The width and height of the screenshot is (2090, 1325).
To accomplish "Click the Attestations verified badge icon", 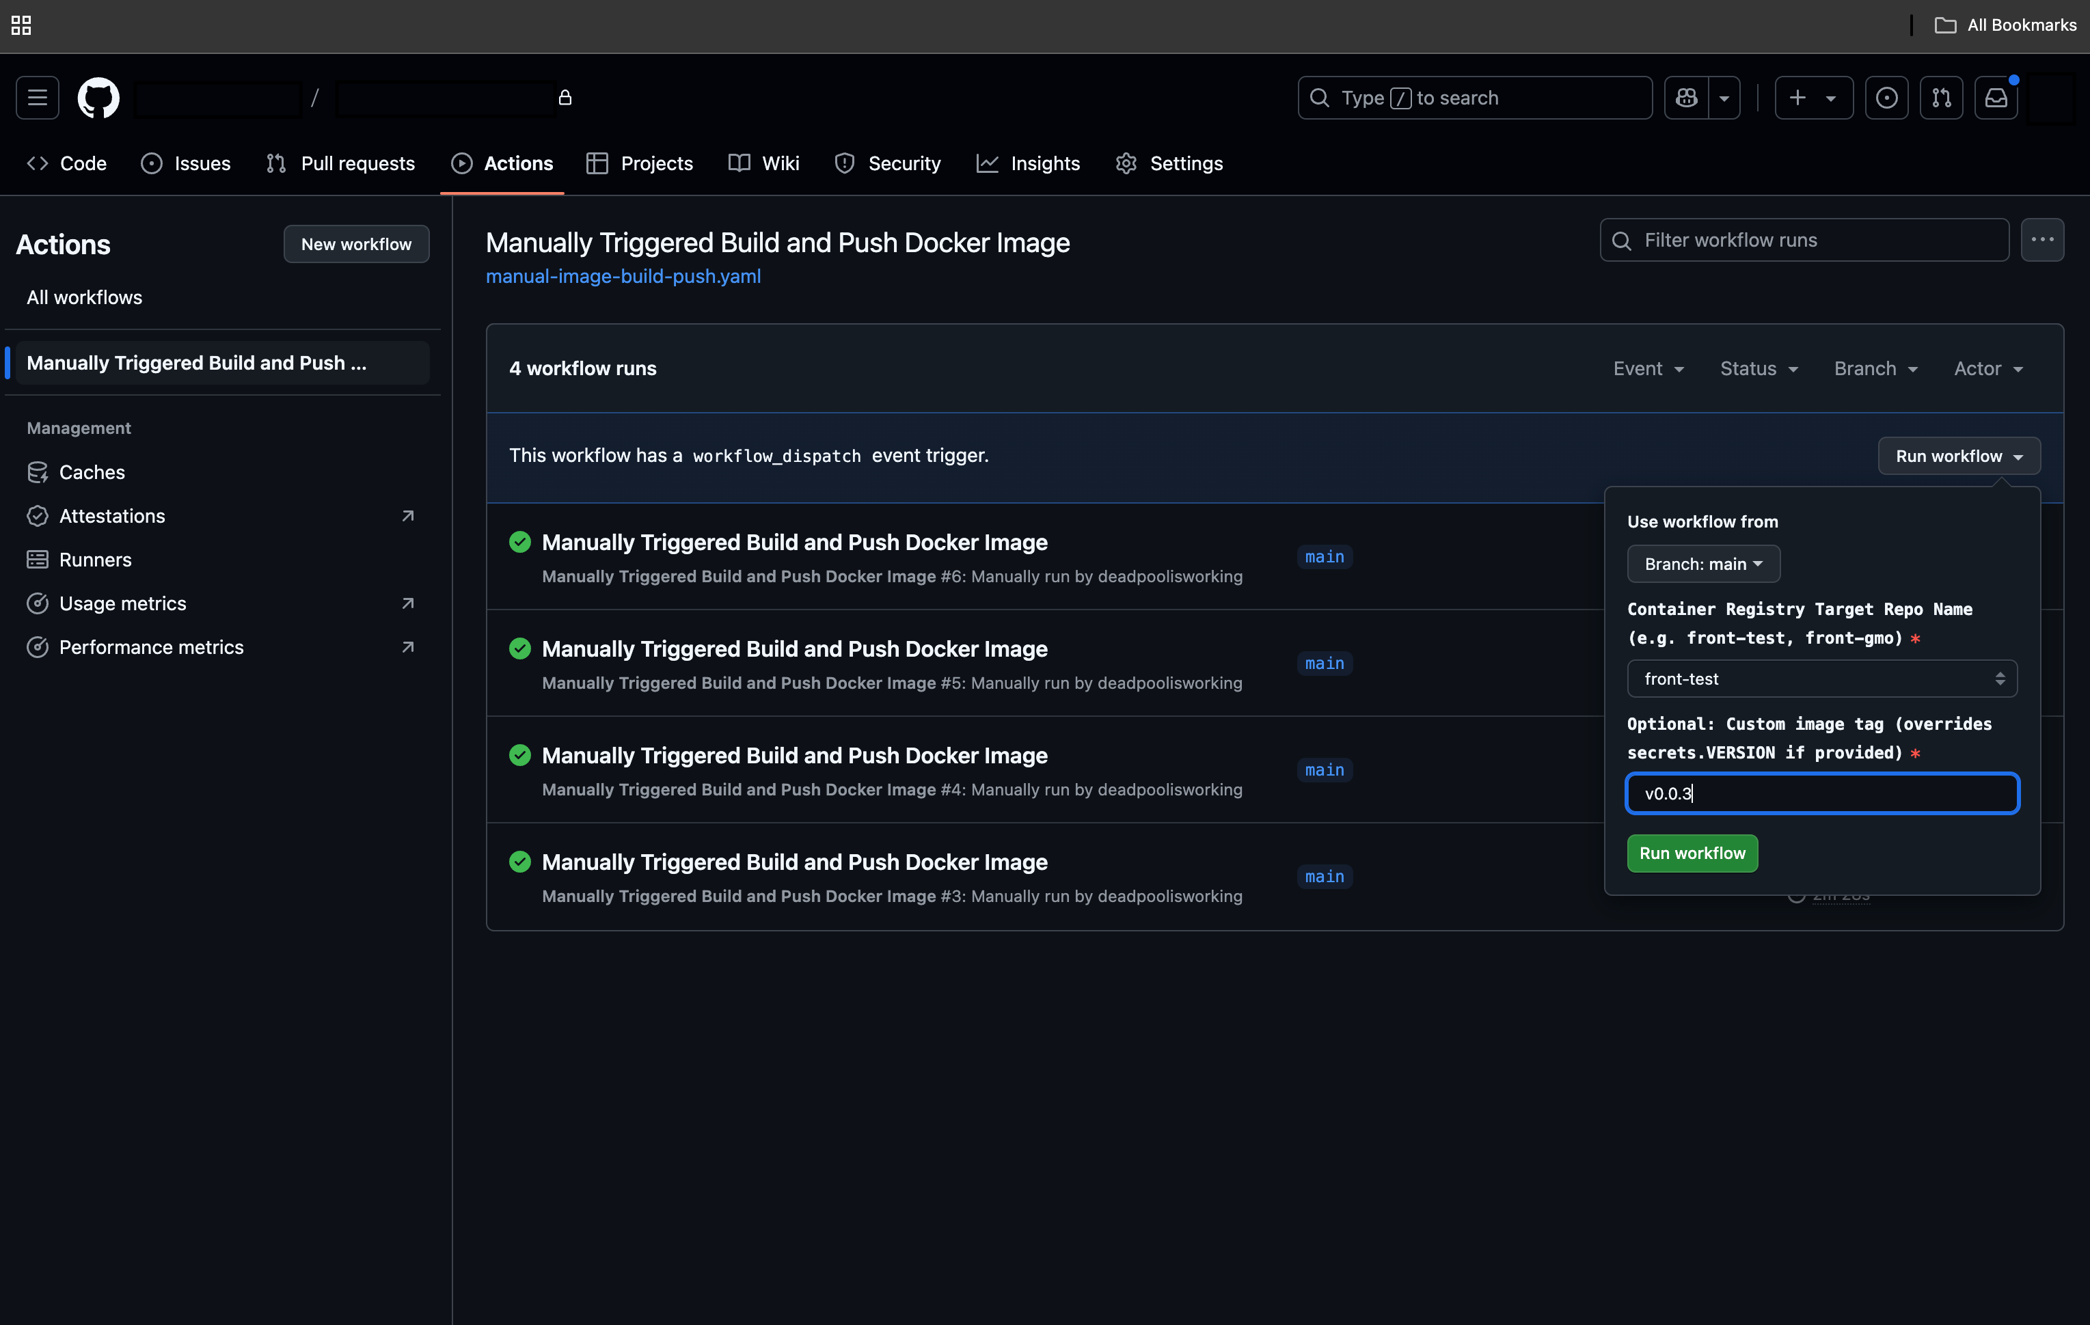I will 38,515.
